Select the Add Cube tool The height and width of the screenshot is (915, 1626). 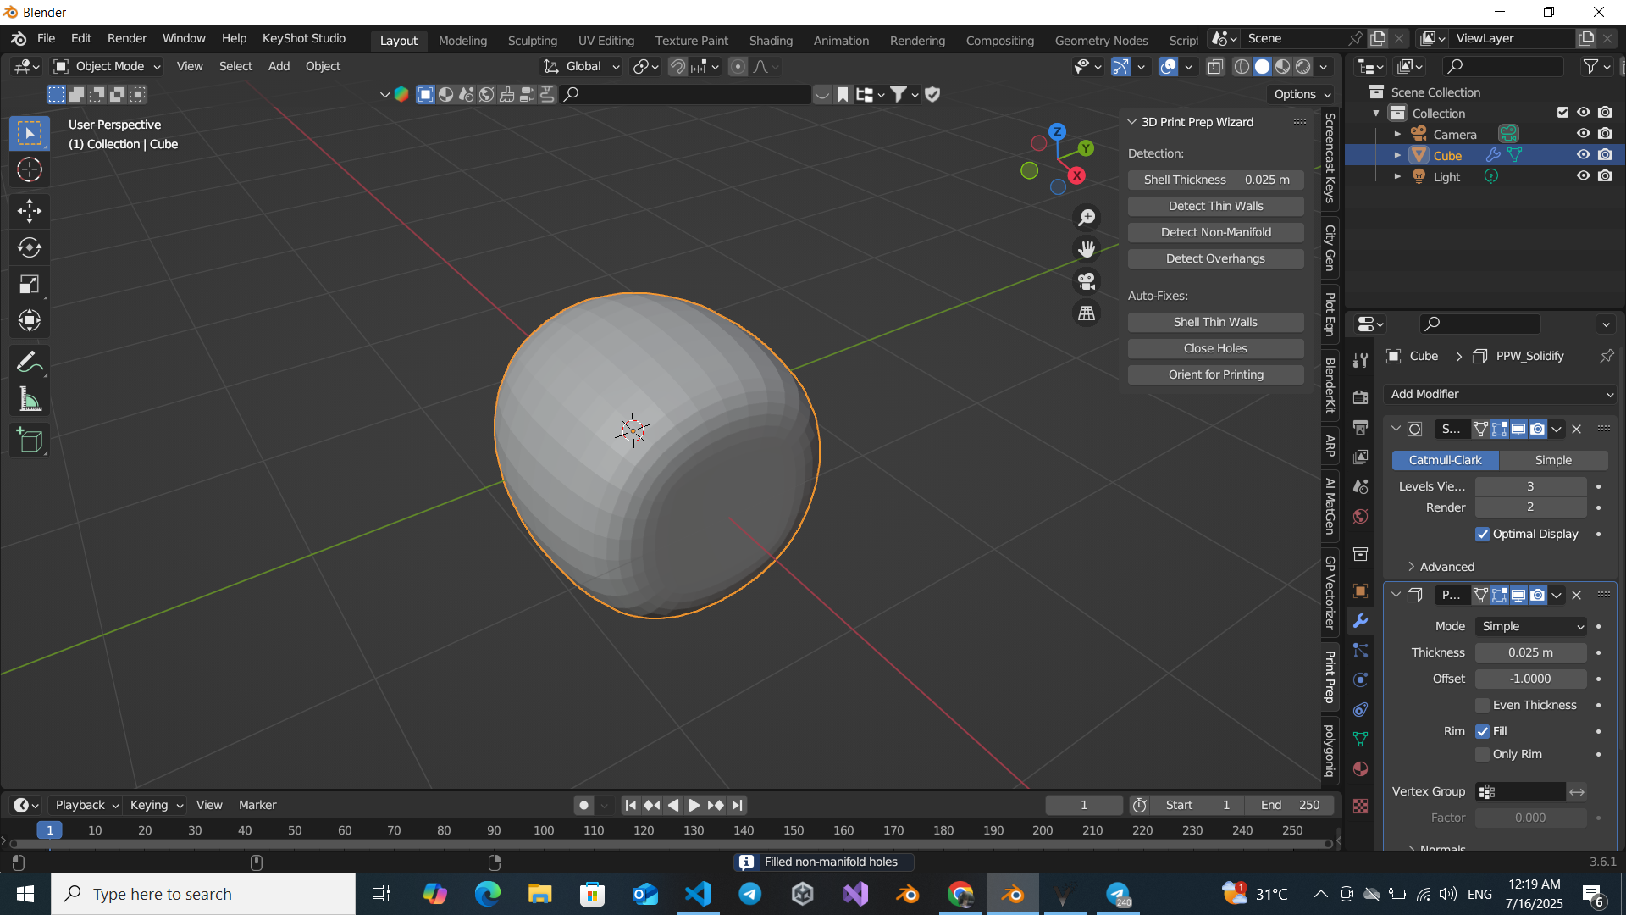(30, 440)
